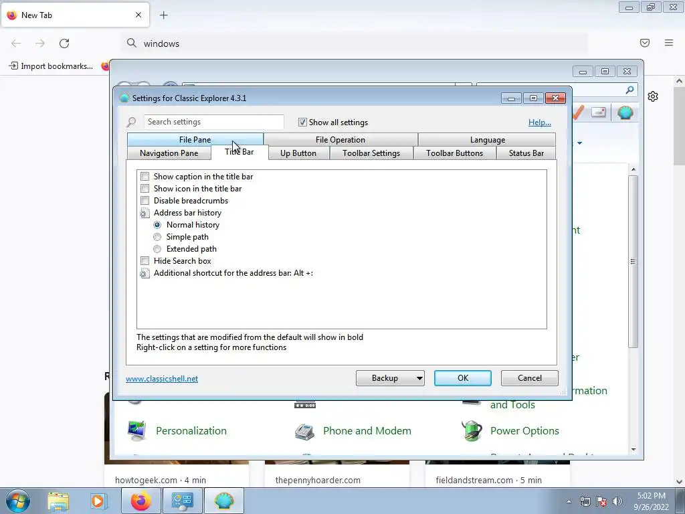
Task: Check Disable breadcrumbs option
Action: coord(144,201)
